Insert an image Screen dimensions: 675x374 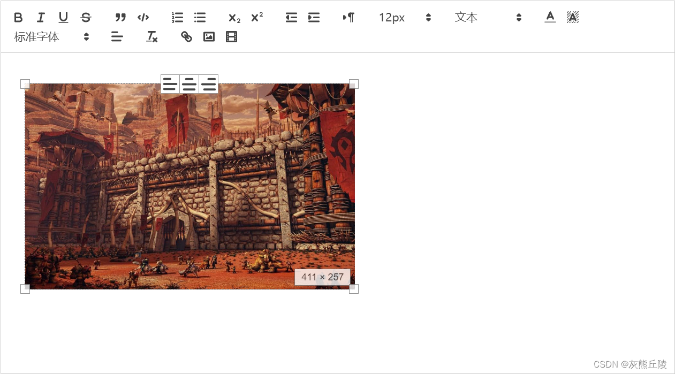pyautogui.click(x=209, y=37)
